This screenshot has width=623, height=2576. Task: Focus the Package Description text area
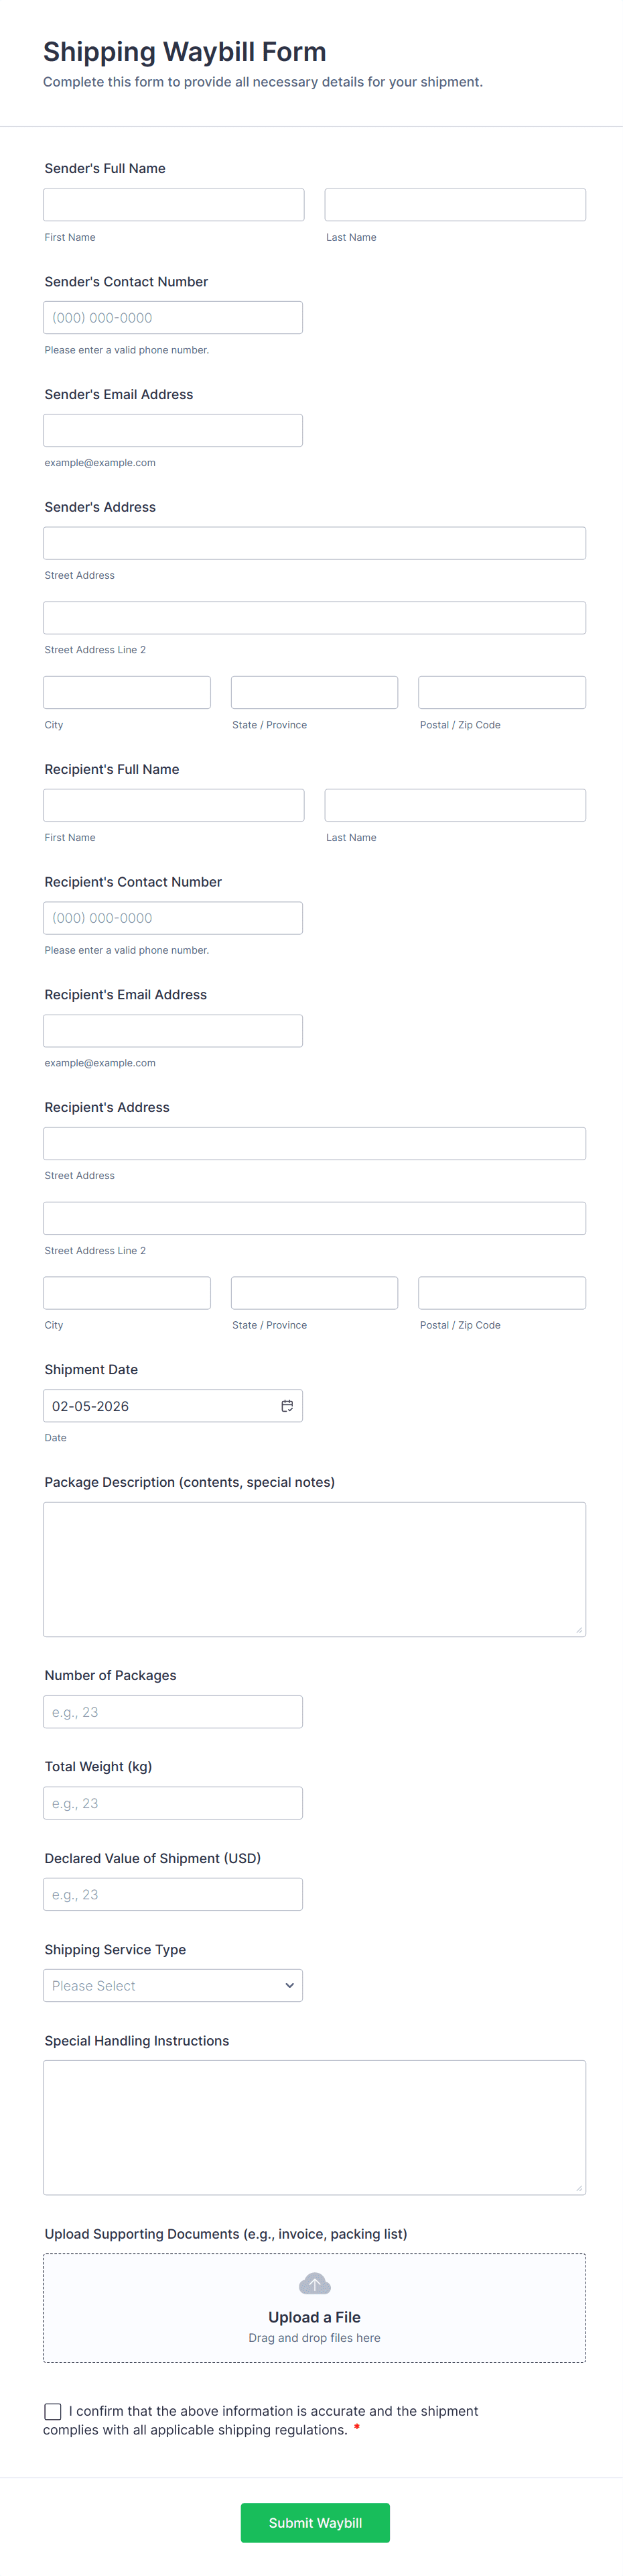pyautogui.click(x=314, y=1568)
